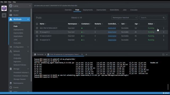Click the sidebar vertical scrollbar
The image size is (170, 95).
31,45
